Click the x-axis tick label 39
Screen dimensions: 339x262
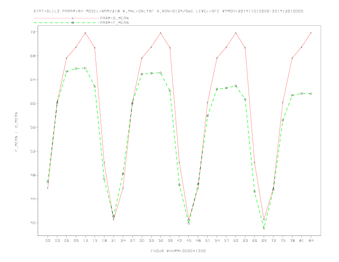tap(170, 241)
